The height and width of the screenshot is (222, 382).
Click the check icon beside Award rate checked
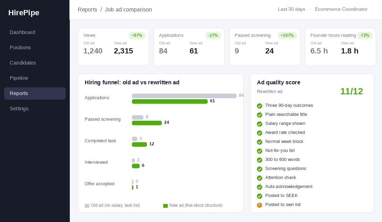coord(259,133)
